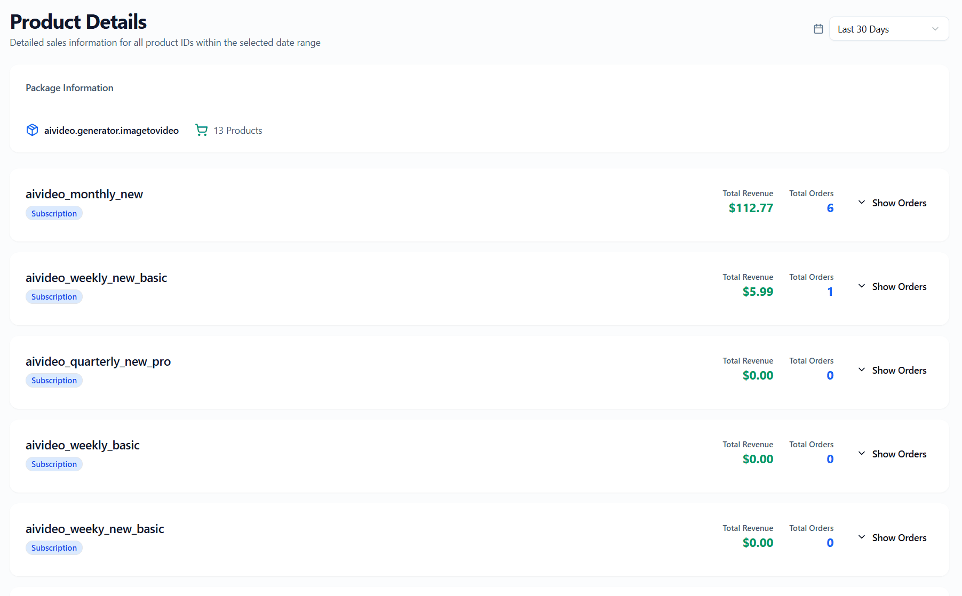The width and height of the screenshot is (962, 596).
Task: Click the Subscription badge under aivideo_monthly_new
Action: click(x=54, y=214)
